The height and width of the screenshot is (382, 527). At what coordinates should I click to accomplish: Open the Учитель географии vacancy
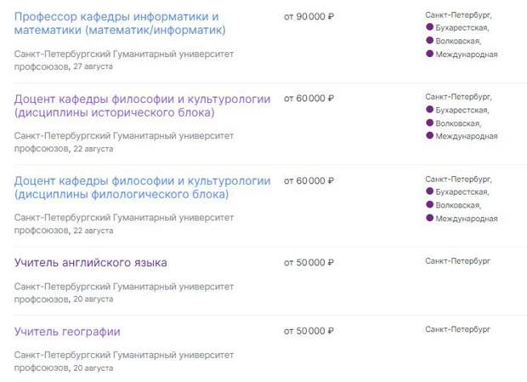(x=67, y=332)
